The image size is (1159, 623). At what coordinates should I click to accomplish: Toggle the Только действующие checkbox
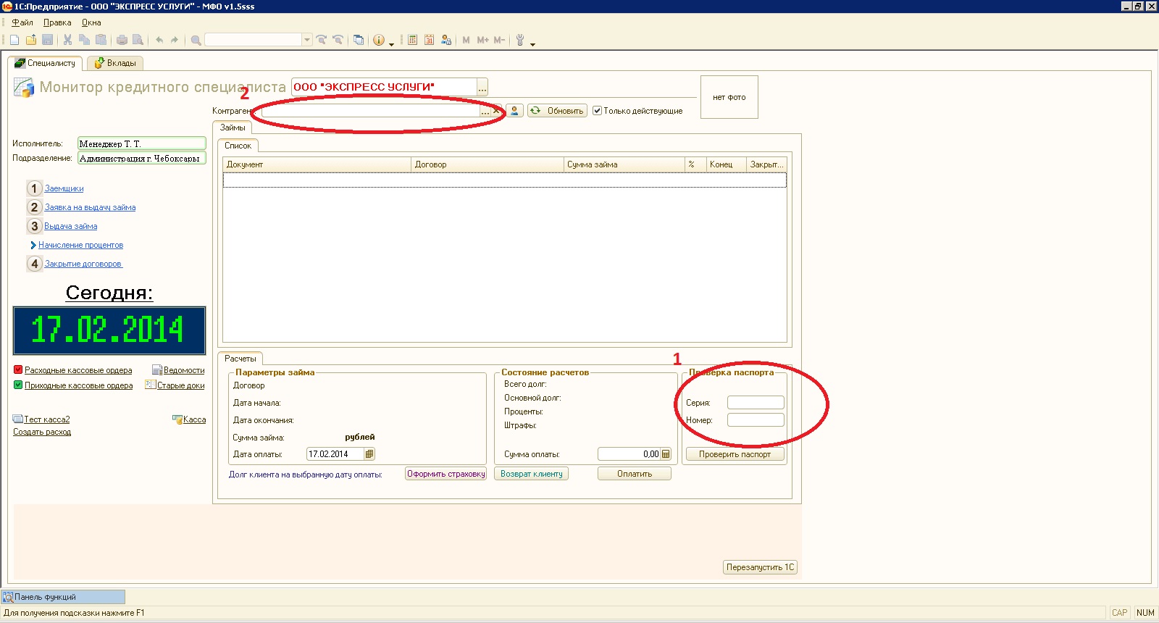click(x=597, y=111)
